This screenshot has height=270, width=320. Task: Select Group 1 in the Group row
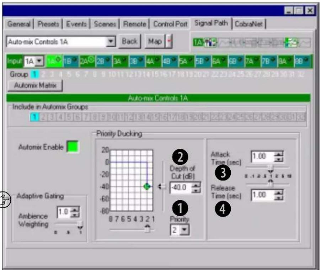point(35,74)
